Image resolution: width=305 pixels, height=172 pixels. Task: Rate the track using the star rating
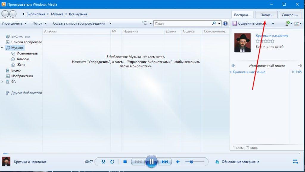coord(265,41)
